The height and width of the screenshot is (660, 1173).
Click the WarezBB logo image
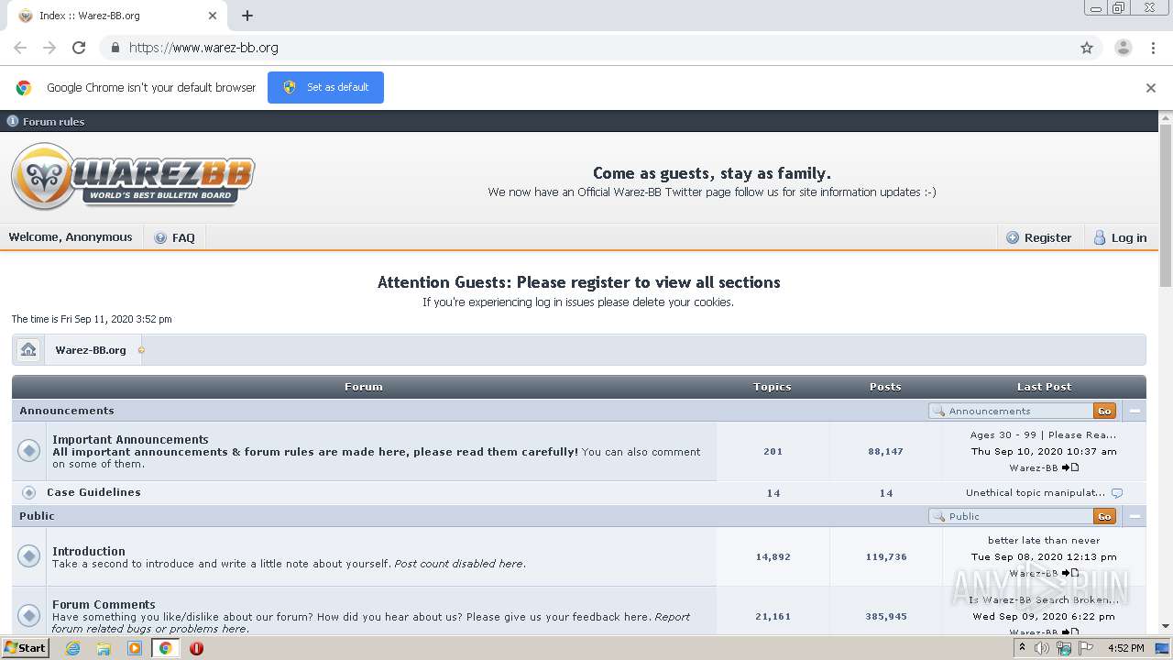pyautogui.click(x=133, y=176)
